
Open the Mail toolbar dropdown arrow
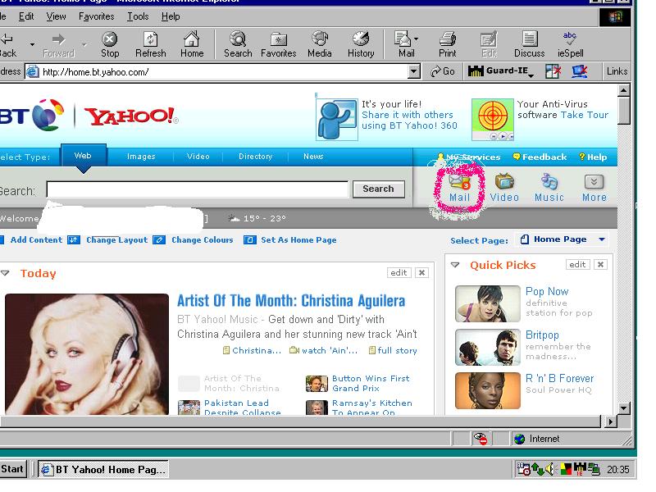[x=416, y=39]
